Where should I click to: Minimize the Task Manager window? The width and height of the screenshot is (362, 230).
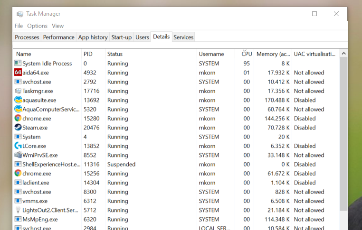[293, 14]
